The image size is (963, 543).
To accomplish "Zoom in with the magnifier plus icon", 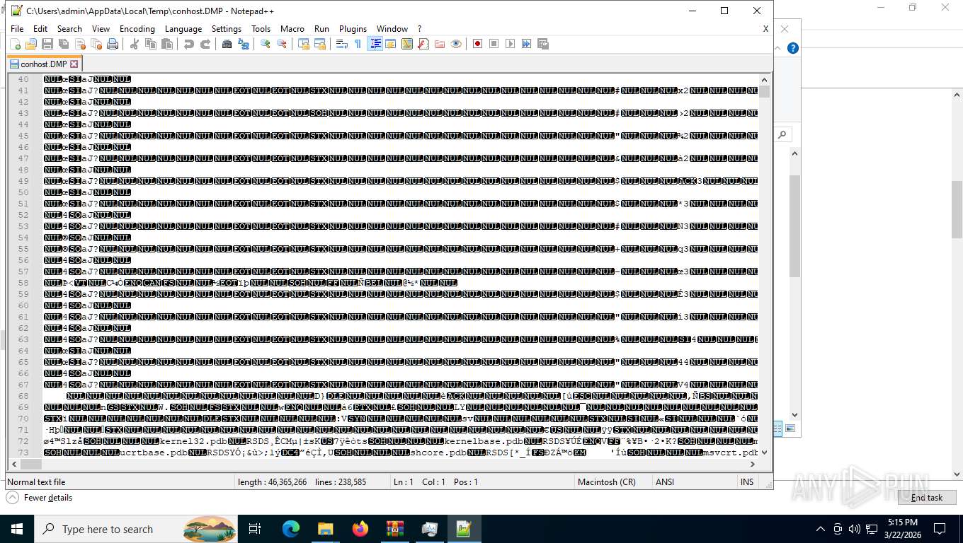I will click(x=266, y=44).
